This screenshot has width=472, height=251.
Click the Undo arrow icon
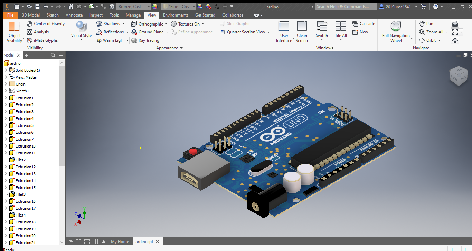point(46,7)
